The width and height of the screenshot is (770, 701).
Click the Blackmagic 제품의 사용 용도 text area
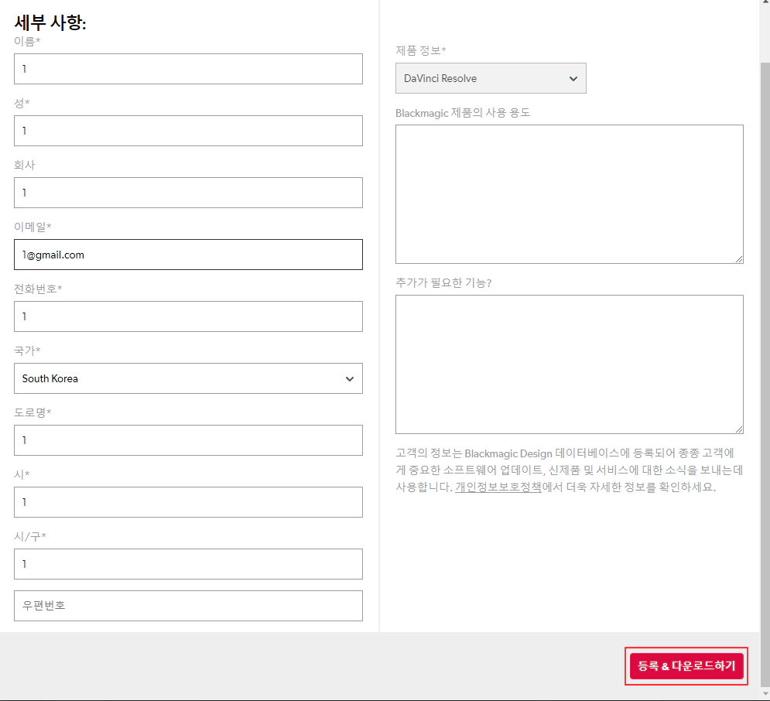pyautogui.click(x=569, y=194)
